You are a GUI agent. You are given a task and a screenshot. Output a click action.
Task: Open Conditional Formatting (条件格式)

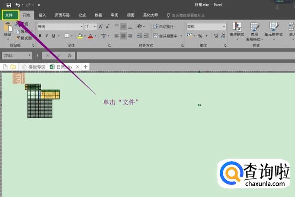(x=237, y=29)
